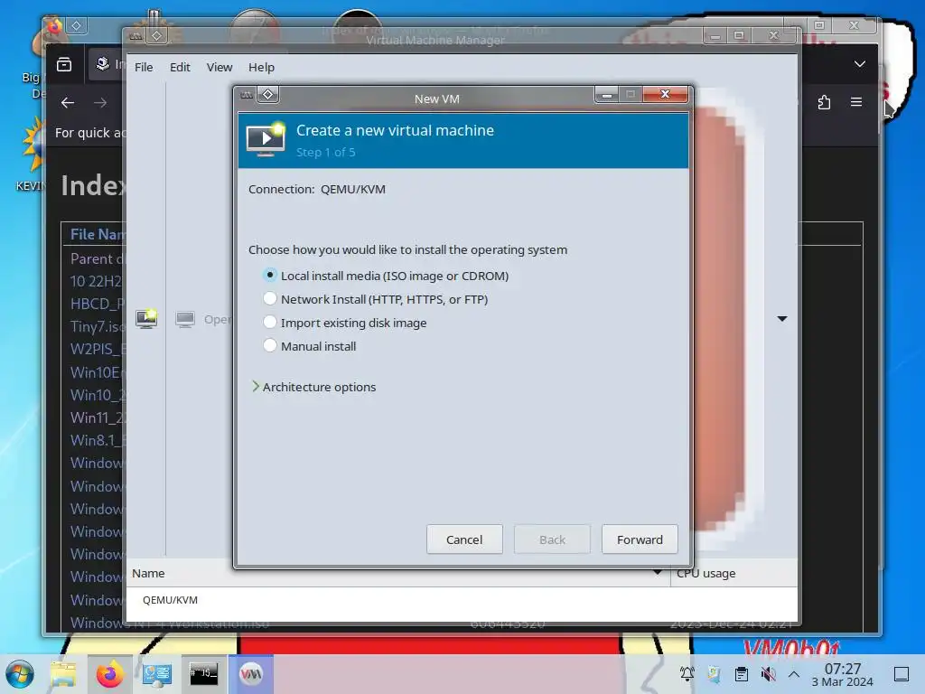
Task: Open Edit menu in Virtual Machine Manager
Action: [x=180, y=67]
